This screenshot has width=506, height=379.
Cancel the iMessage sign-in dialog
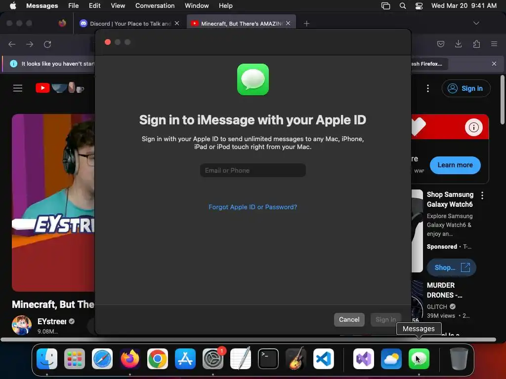point(349,319)
